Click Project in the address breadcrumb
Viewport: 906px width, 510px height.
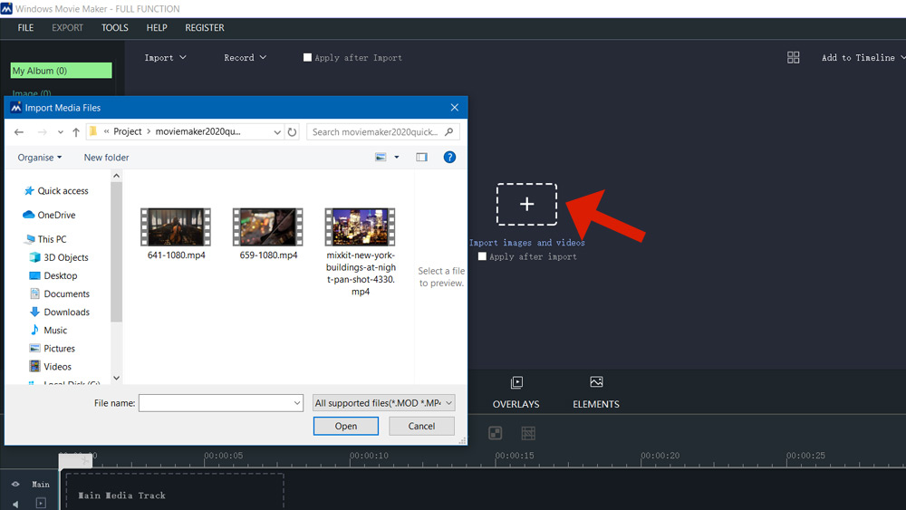[x=128, y=131]
